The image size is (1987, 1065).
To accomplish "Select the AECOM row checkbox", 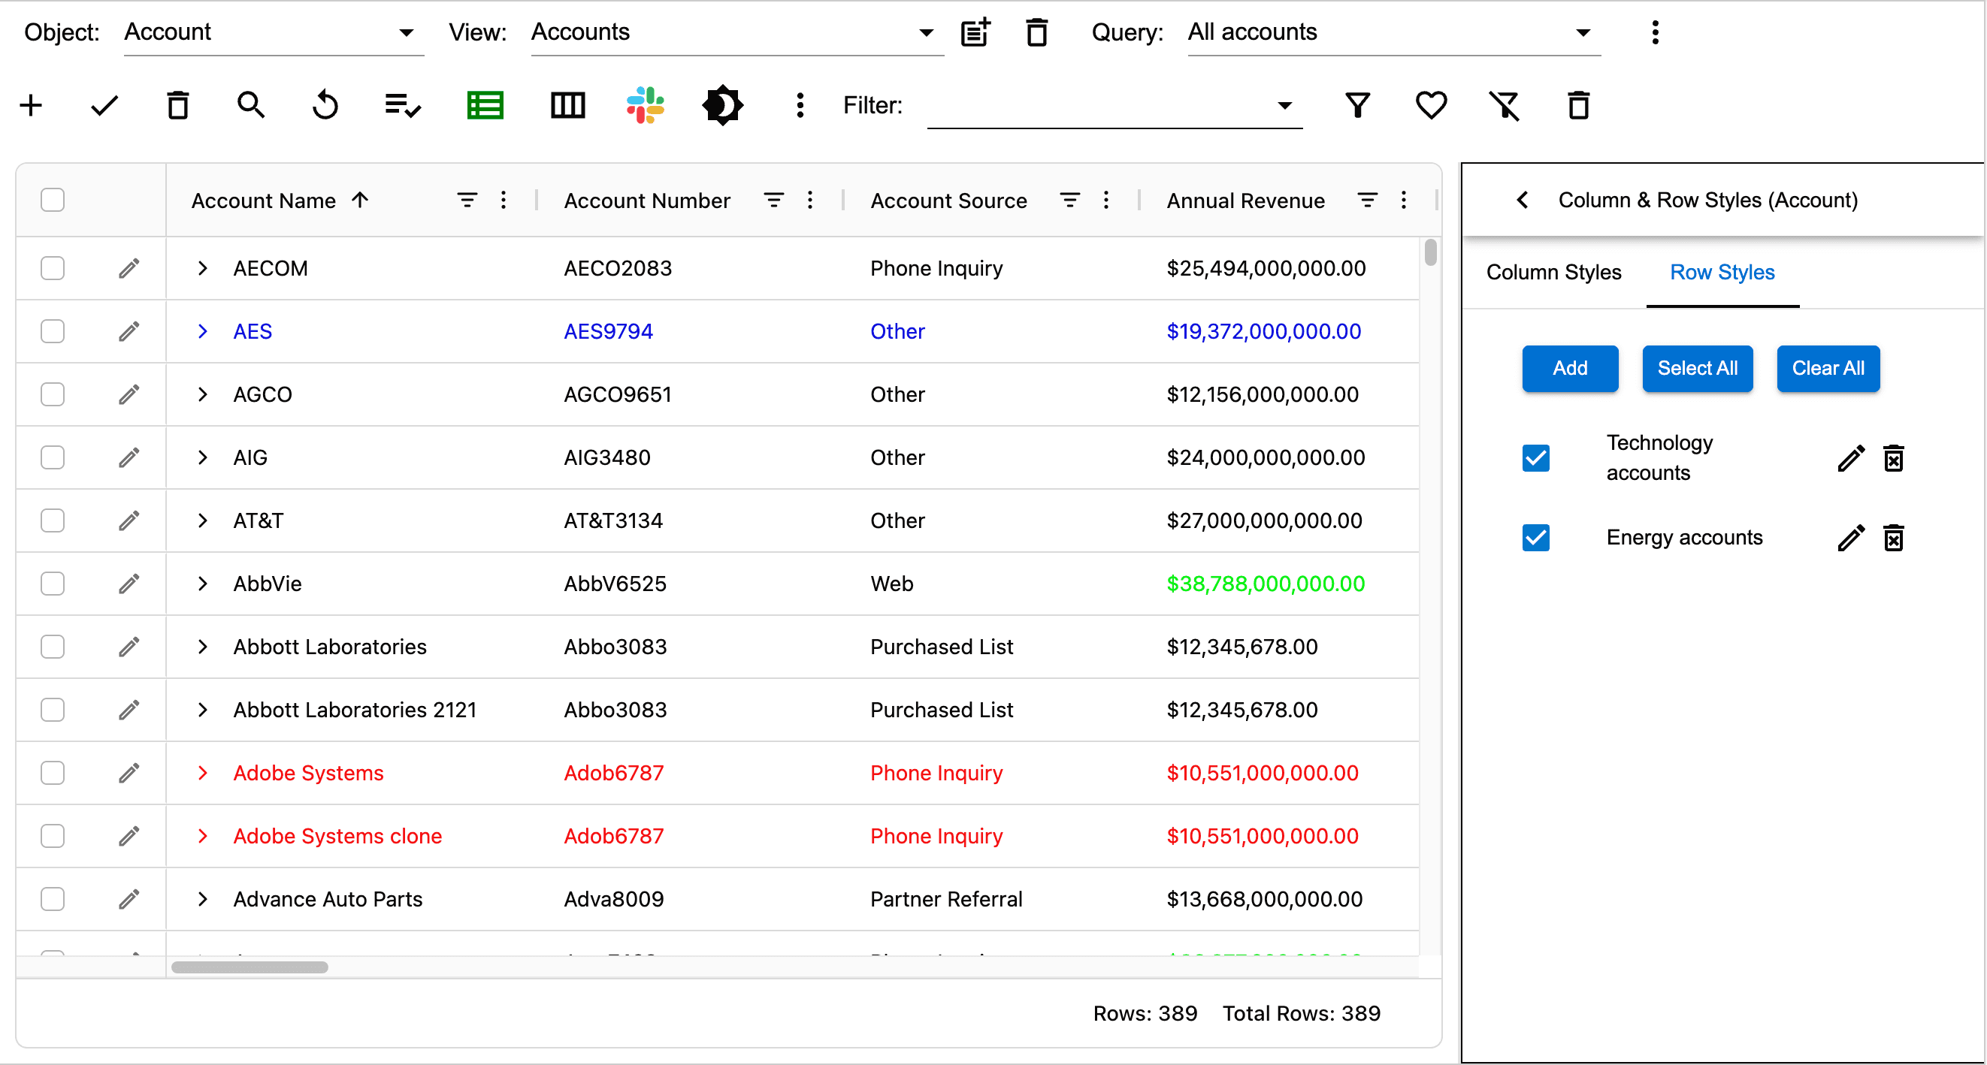I will coord(53,268).
